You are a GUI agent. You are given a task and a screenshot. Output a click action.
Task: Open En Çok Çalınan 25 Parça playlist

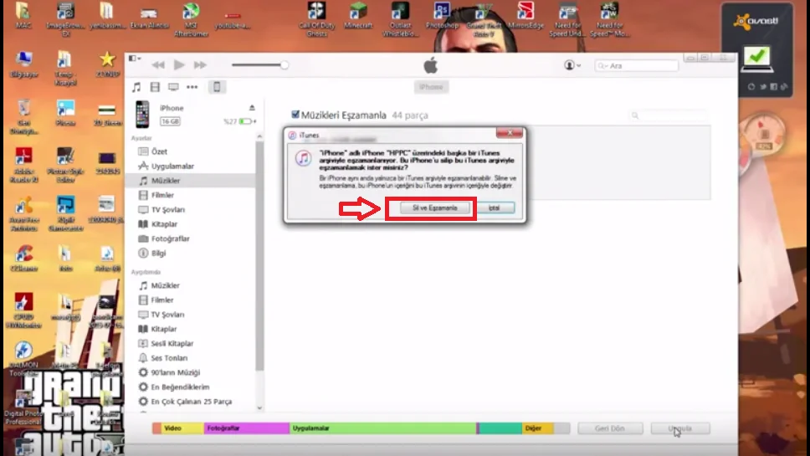pos(191,401)
